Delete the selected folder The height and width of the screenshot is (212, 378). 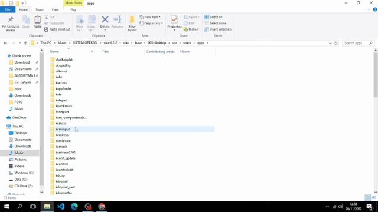105,21
